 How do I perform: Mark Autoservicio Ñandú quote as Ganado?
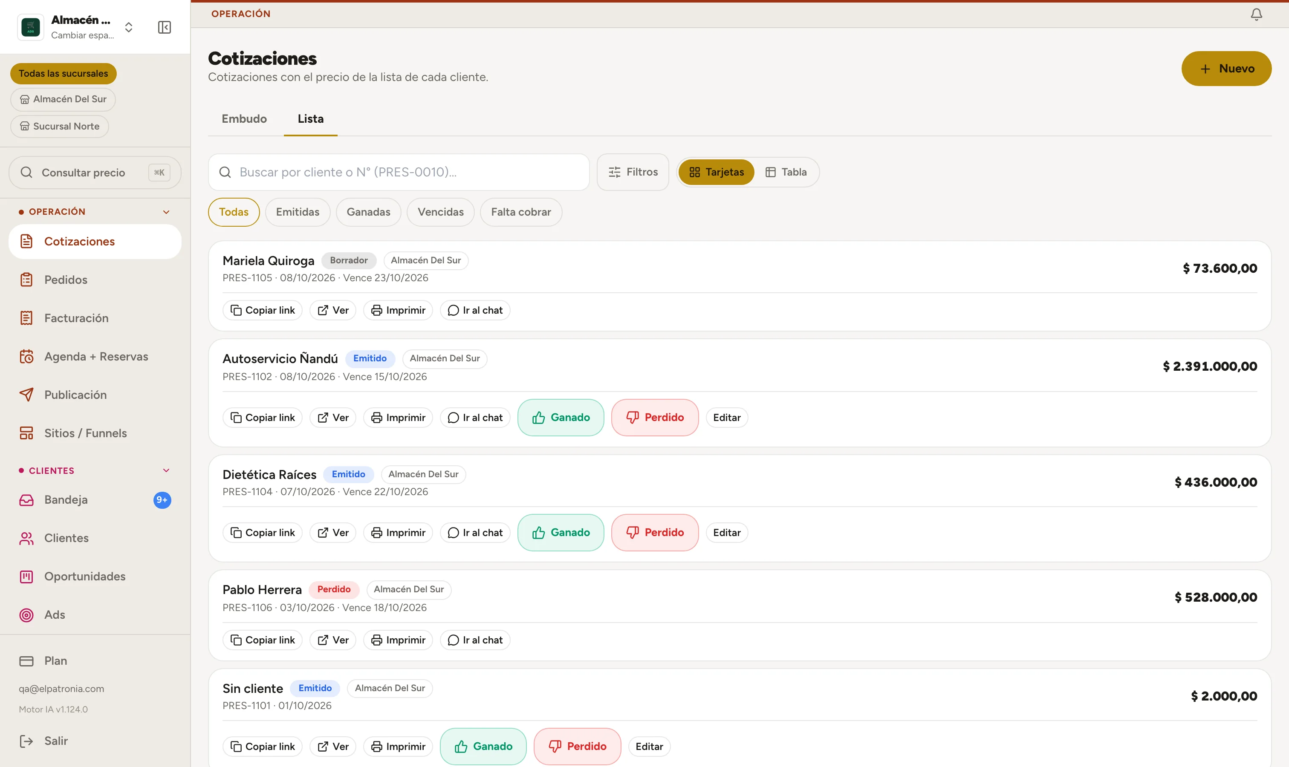pyautogui.click(x=561, y=418)
